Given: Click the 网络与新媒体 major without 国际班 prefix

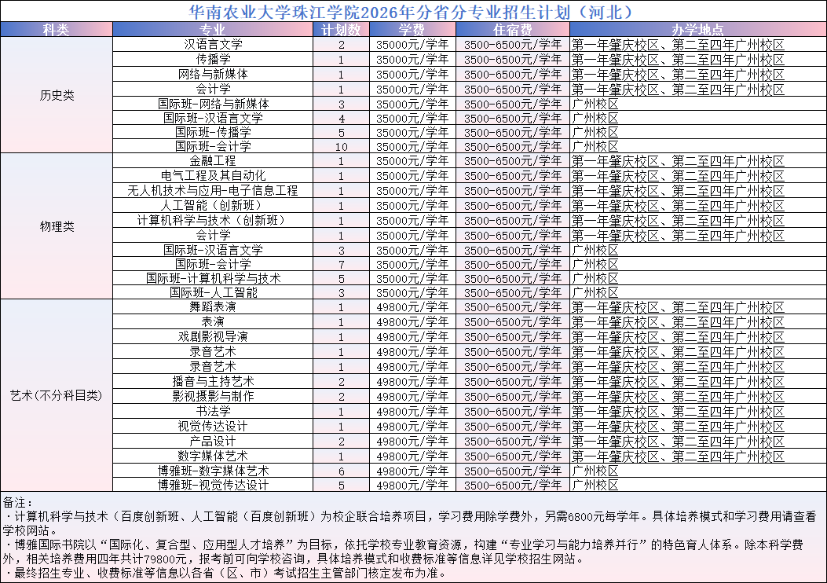Looking at the screenshot, I should coord(213,74).
